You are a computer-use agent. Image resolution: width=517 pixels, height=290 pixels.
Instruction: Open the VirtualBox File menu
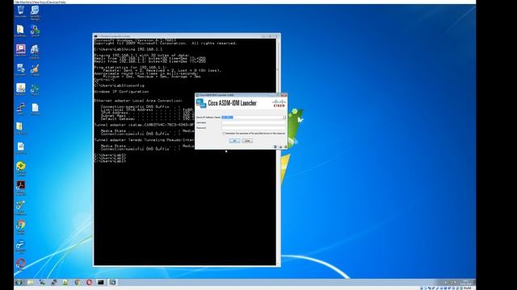coord(16,2)
